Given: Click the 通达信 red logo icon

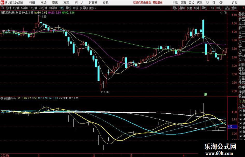Looking at the screenshot, I should (2, 3).
